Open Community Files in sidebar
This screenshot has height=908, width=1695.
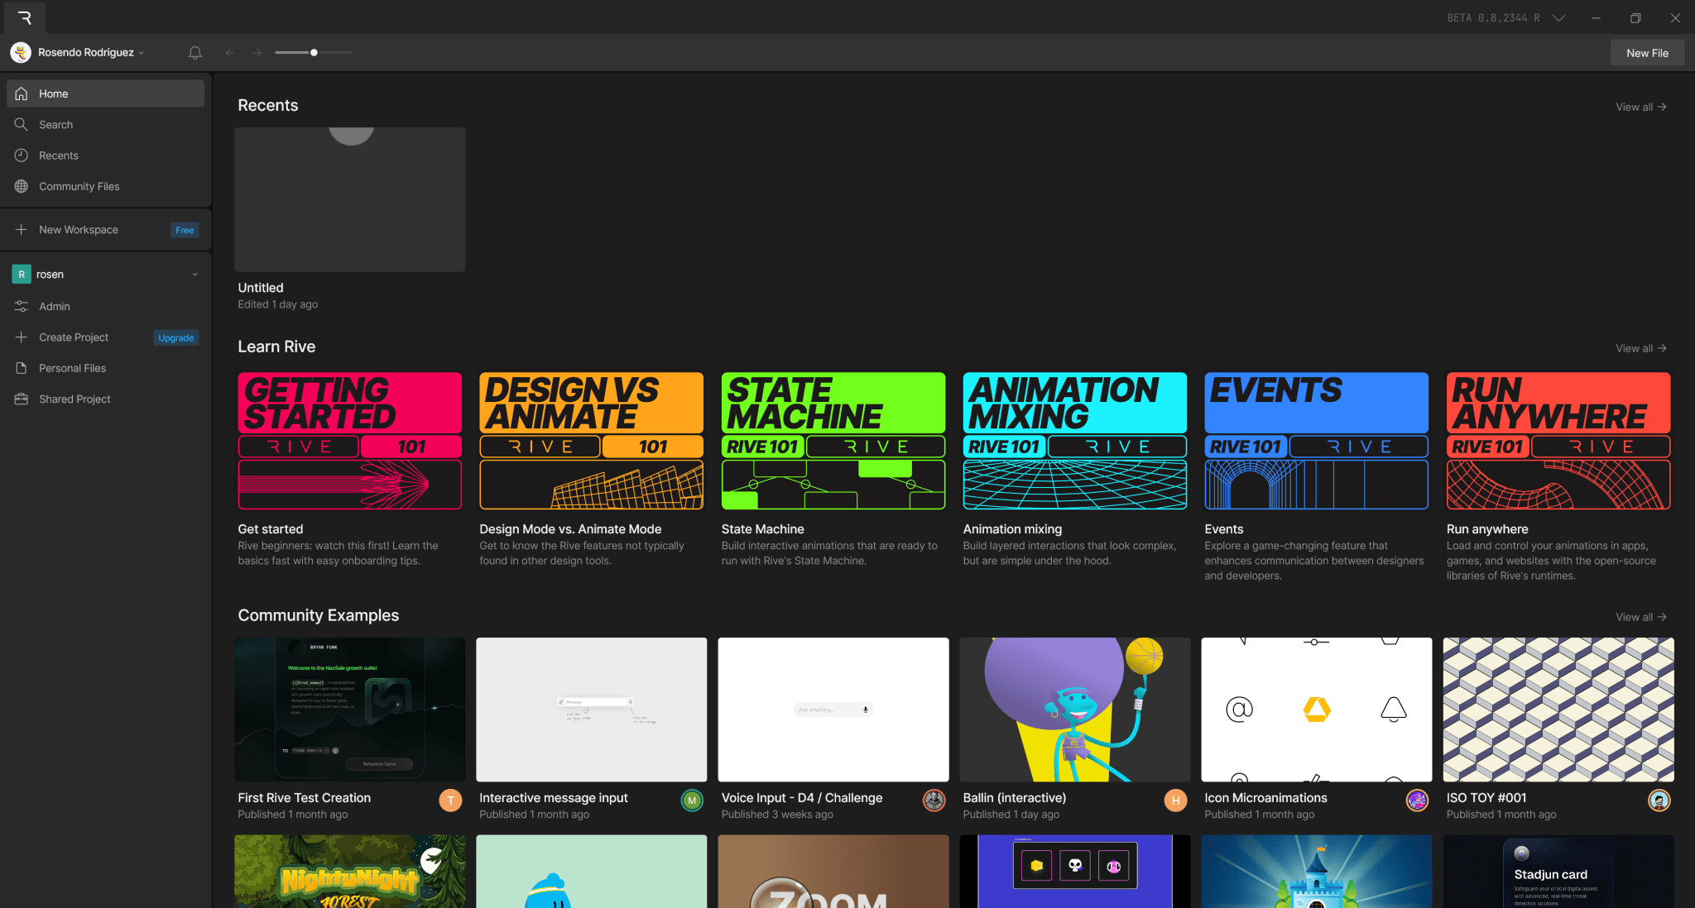pyautogui.click(x=79, y=187)
